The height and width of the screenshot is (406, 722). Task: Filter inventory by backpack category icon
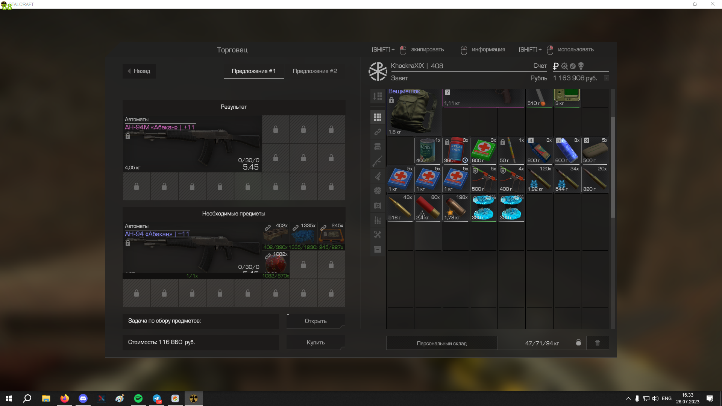pyautogui.click(x=378, y=147)
